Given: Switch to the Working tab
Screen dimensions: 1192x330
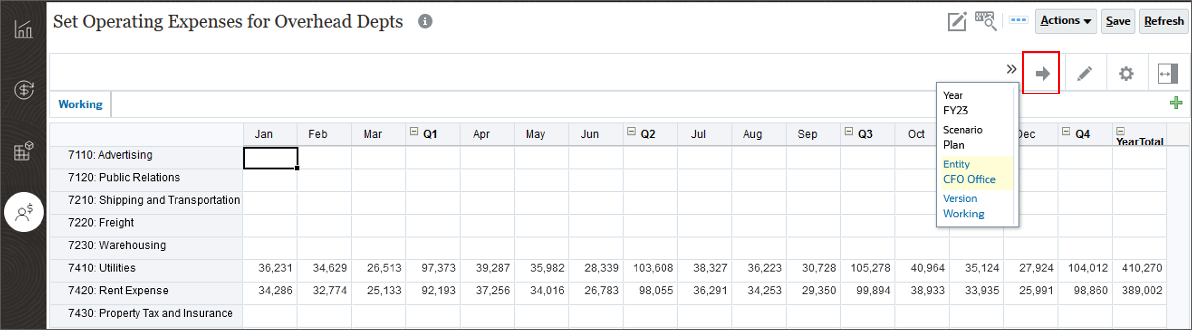Looking at the screenshot, I should (x=80, y=104).
